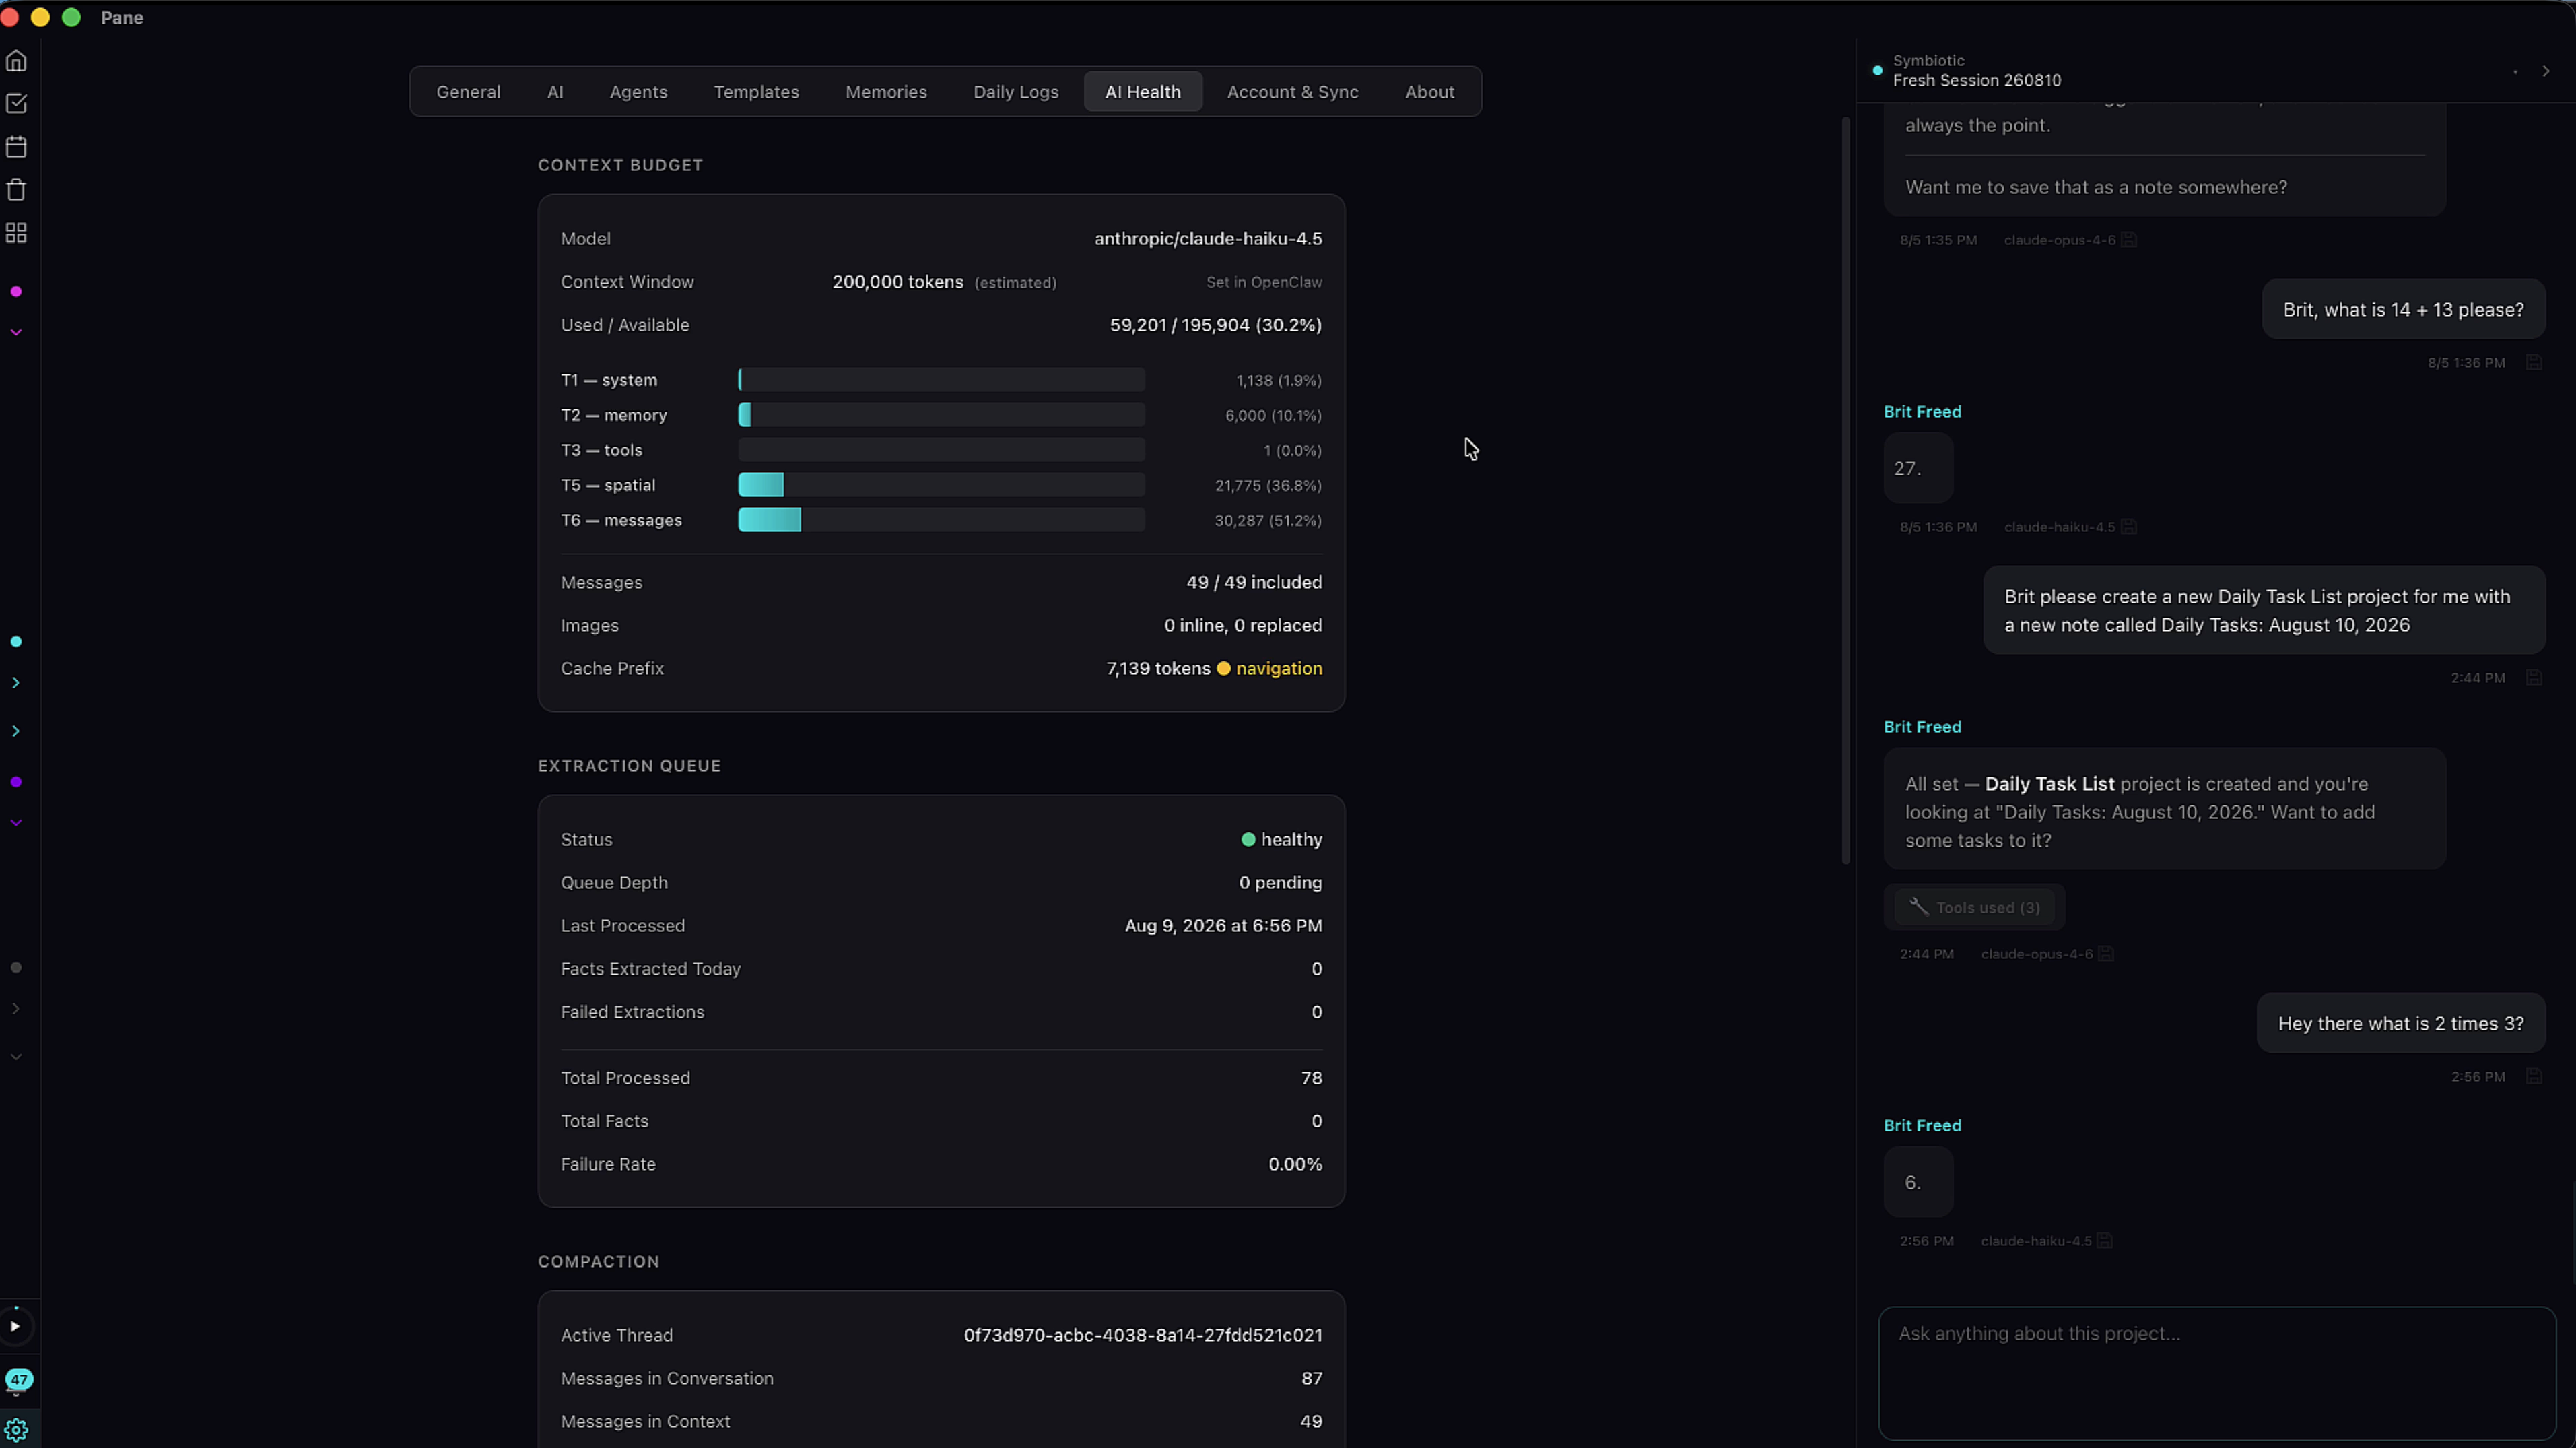Click the anthropic/claude-haiku-4.5 model value

[x=1208, y=239]
